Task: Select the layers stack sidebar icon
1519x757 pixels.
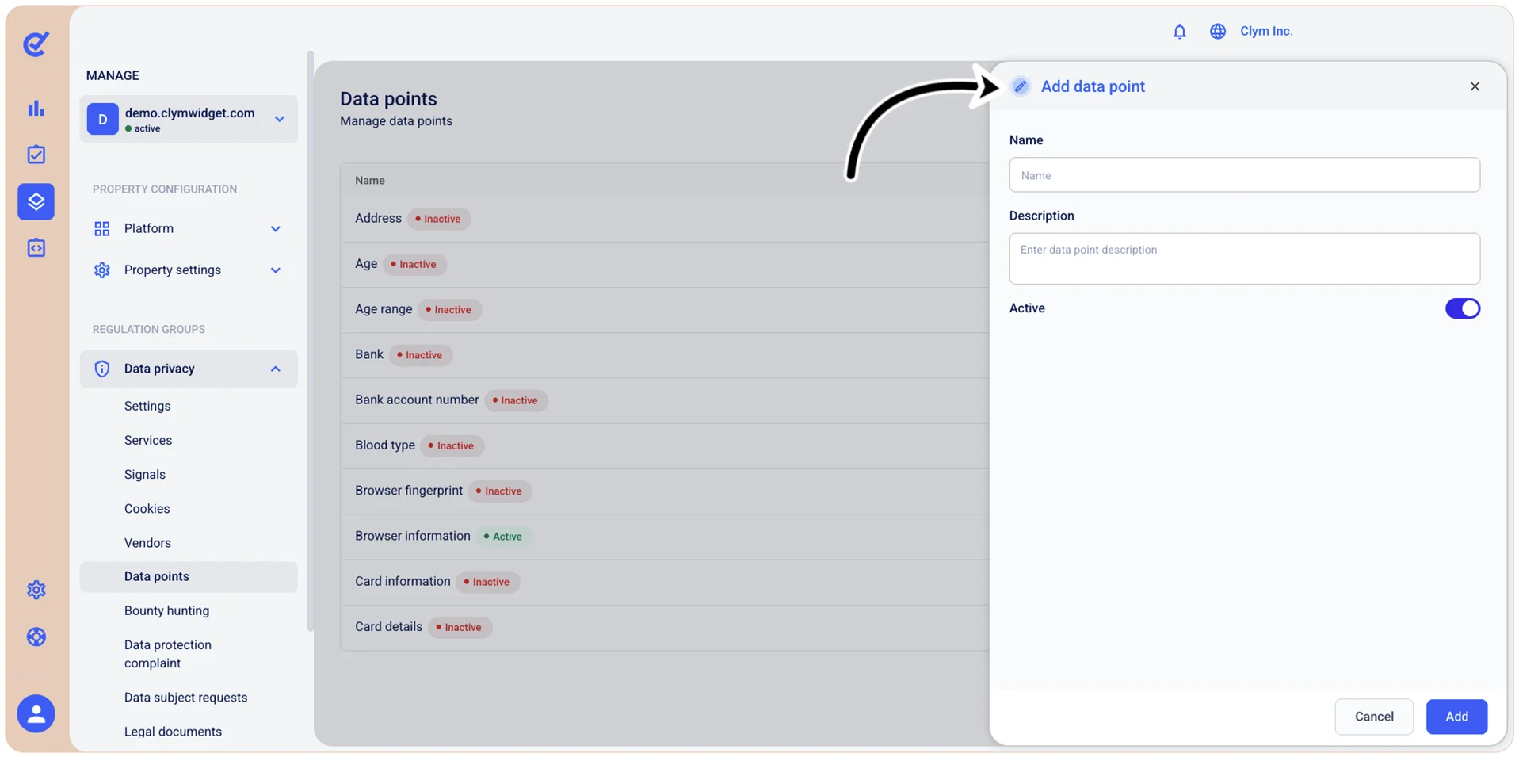Action: click(36, 201)
